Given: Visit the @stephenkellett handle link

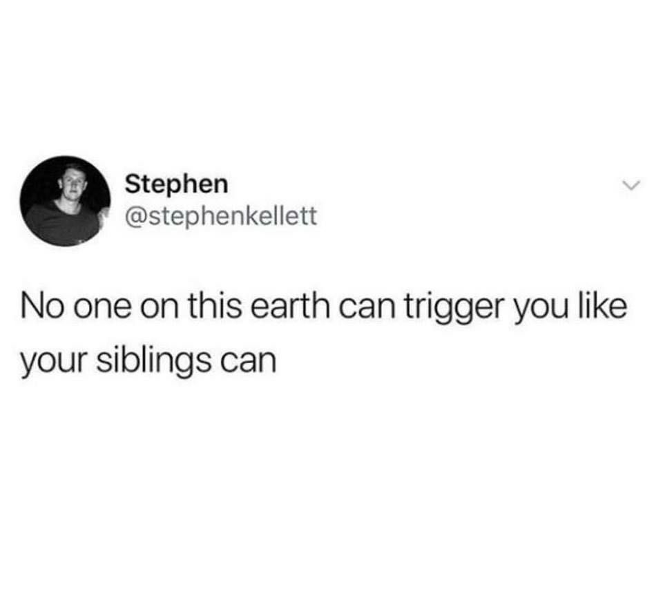Looking at the screenshot, I should [220, 215].
